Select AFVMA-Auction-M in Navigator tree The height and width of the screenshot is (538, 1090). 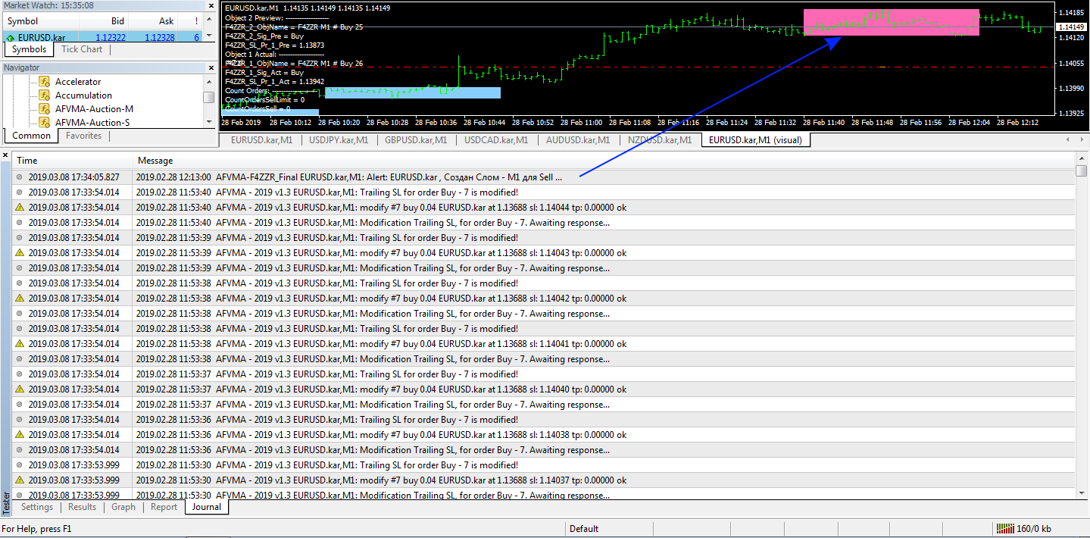click(x=94, y=109)
